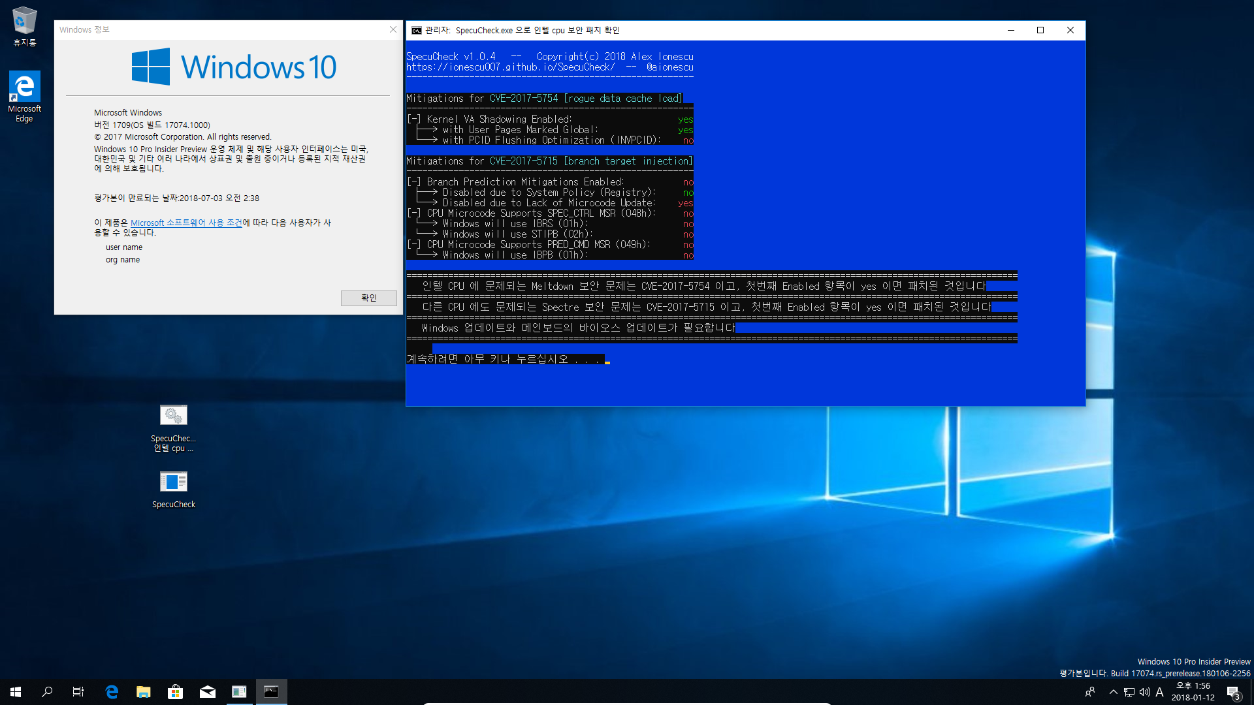Click the 계속하려면 아무 키나 누르십시오 prompt
This screenshot has height=705, width=1254.
click(503, 359)
